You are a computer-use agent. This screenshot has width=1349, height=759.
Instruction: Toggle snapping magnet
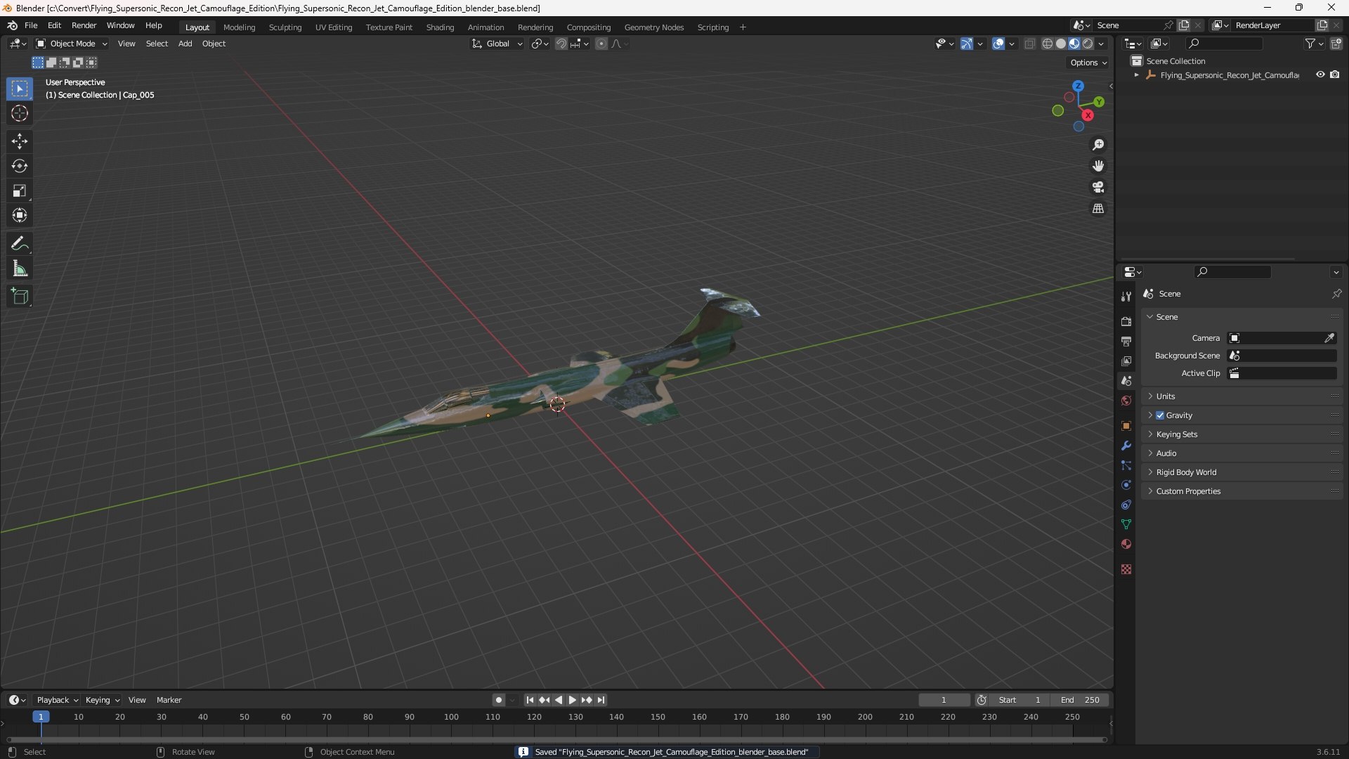coord(561,44)
